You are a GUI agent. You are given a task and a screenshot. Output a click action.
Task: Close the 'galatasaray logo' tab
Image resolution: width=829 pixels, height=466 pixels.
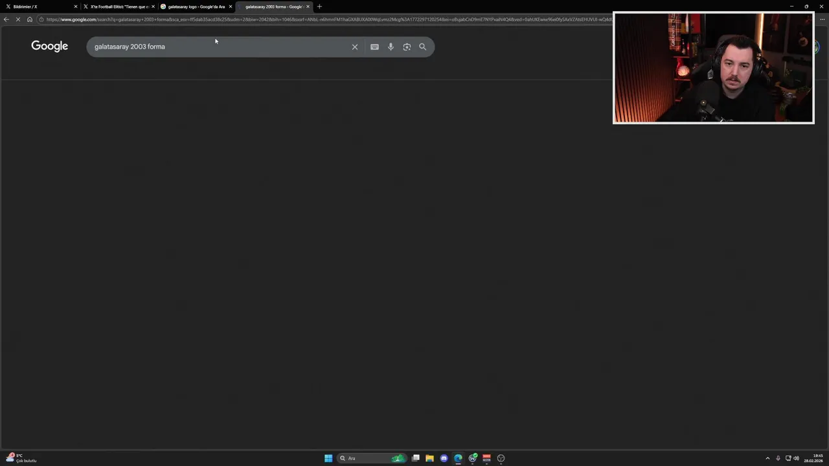coord(230,6)
